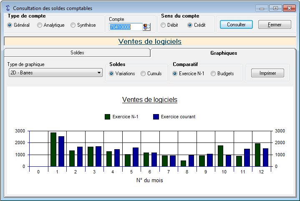Viewport: 300px width, 201px height.
Task: Pick Exercice N-1 comparison
Action: click(x=188, y=74)
